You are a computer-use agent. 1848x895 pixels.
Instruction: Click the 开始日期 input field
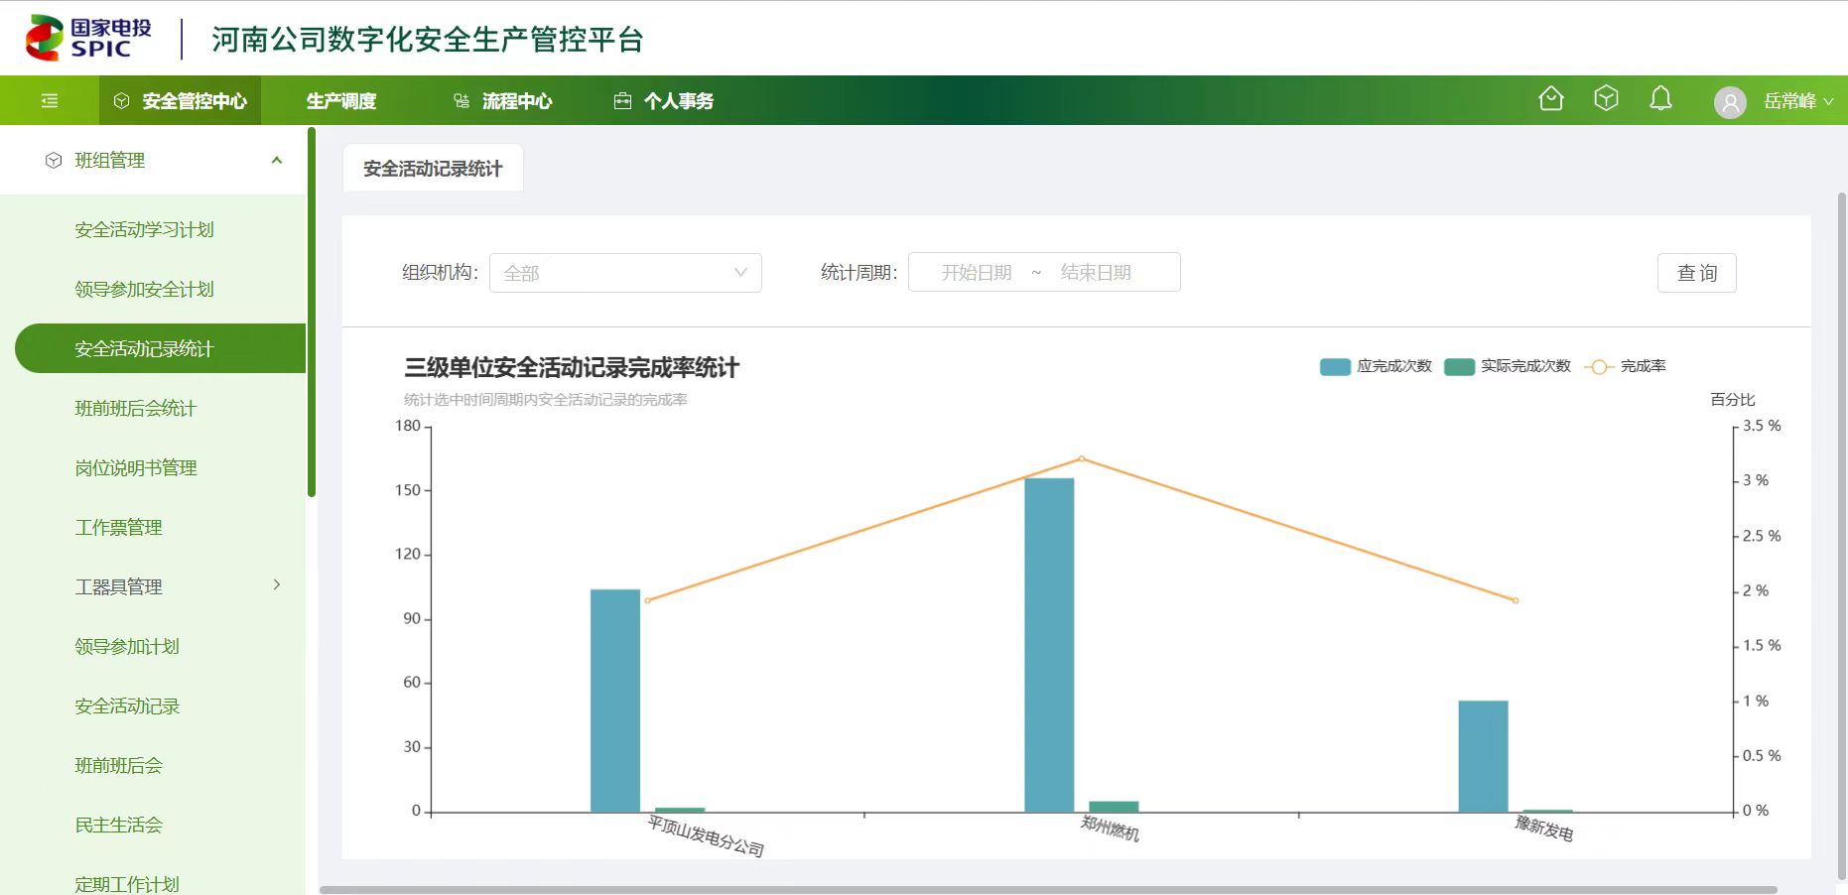pyautogui.click(x=977, y=273)
